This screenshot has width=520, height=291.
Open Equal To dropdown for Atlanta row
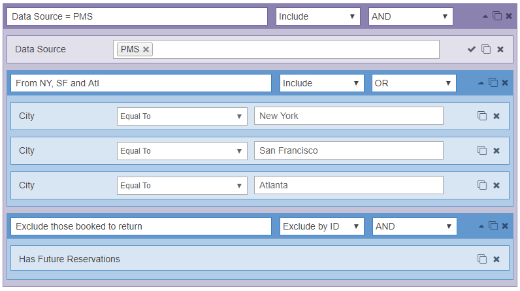coord(182,186)
